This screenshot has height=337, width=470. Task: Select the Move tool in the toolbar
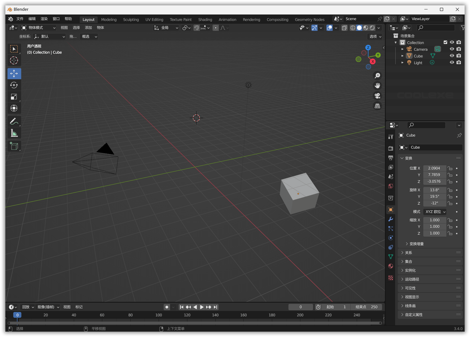14,73
